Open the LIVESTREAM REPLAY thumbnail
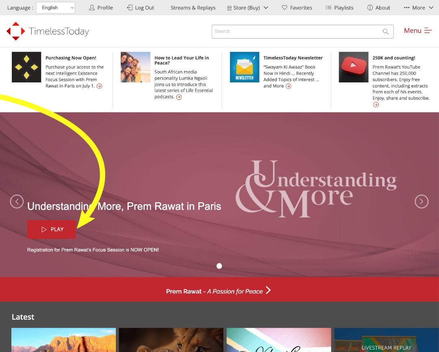This screenshot has width=439, height=352. pyautogui.click(x=387, y=340)
